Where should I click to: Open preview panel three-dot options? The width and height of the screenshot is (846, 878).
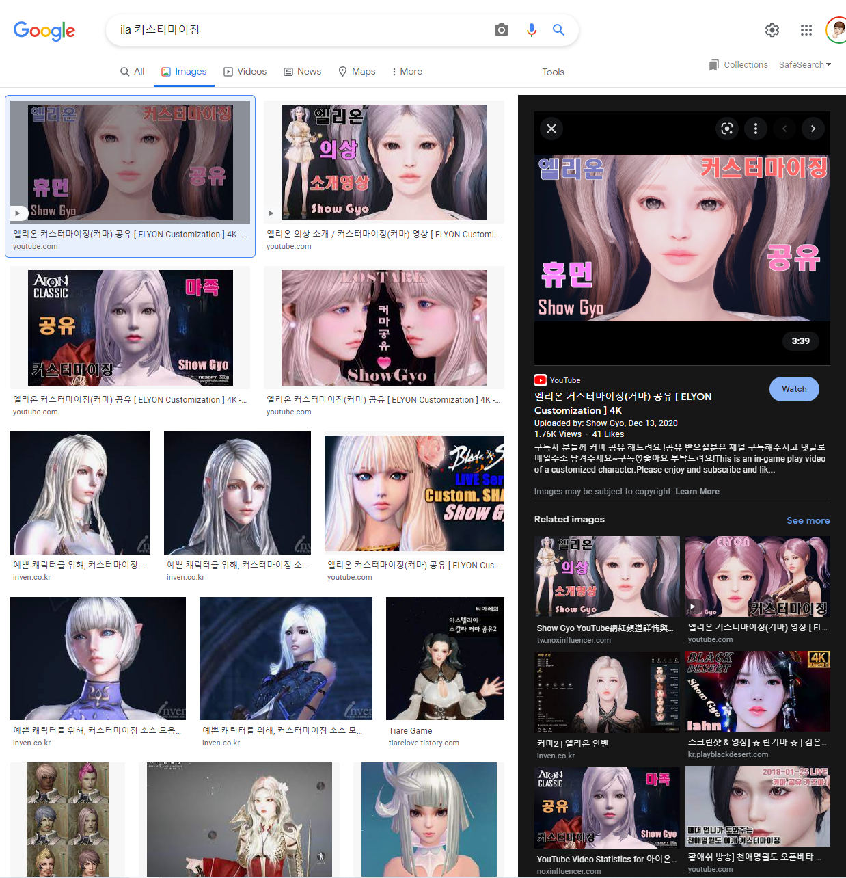point(755,129)
